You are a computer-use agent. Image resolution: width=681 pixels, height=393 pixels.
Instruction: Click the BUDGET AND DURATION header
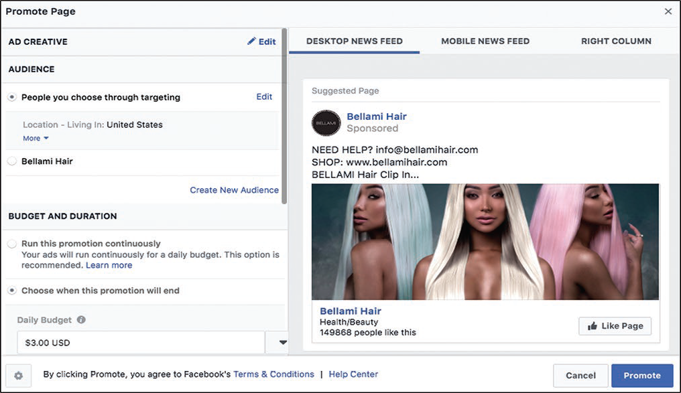[62, 216]
